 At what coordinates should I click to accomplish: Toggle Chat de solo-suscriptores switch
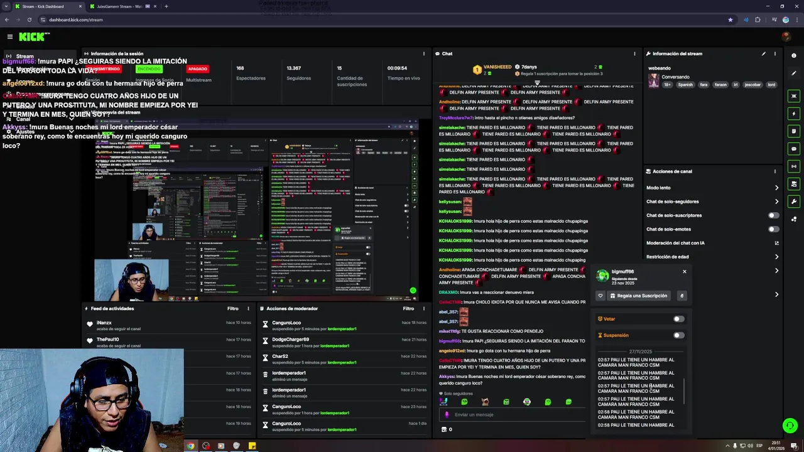coord(774,215)
